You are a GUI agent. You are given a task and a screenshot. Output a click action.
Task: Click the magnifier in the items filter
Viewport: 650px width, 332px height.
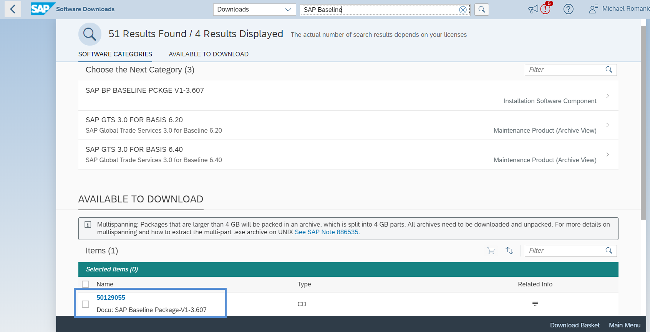coord(609,251)
